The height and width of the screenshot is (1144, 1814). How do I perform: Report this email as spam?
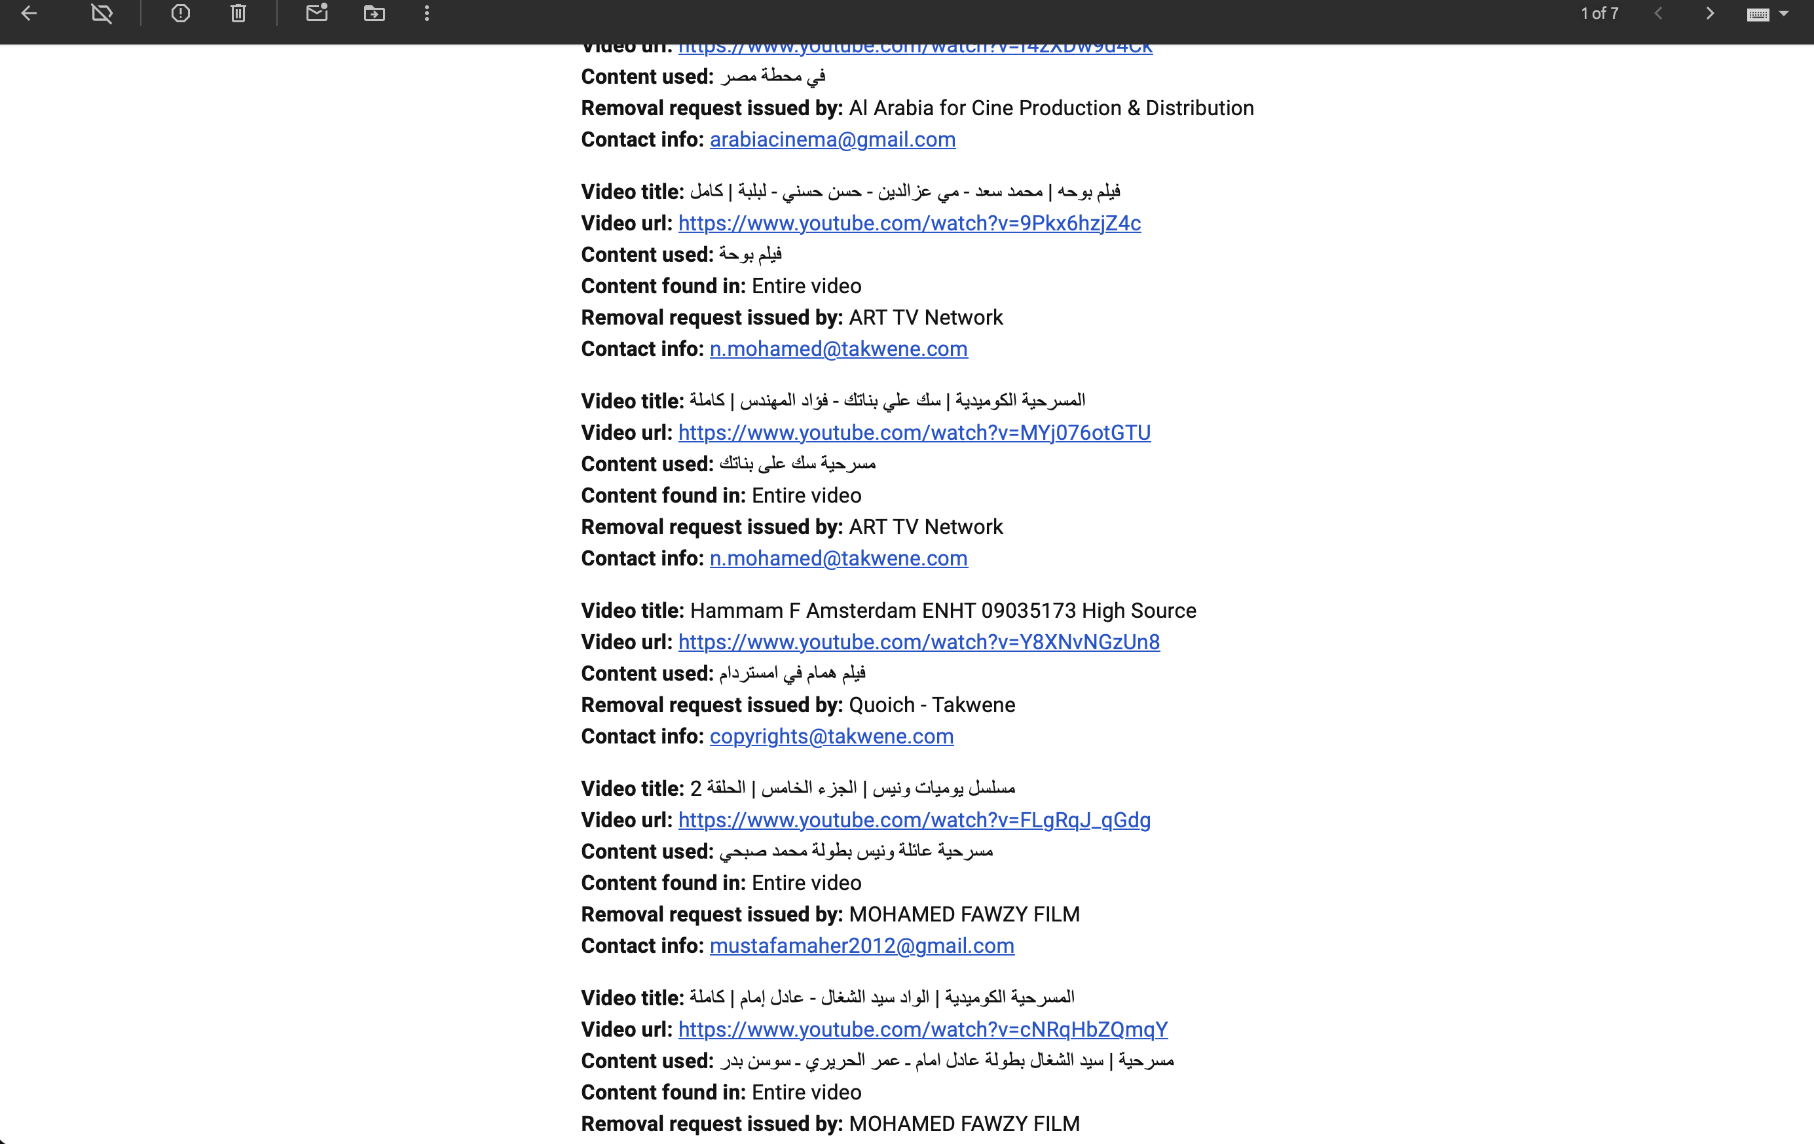pos(181,14)
